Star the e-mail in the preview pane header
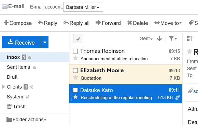Screen dimensions: 198x126 [189, 51]
